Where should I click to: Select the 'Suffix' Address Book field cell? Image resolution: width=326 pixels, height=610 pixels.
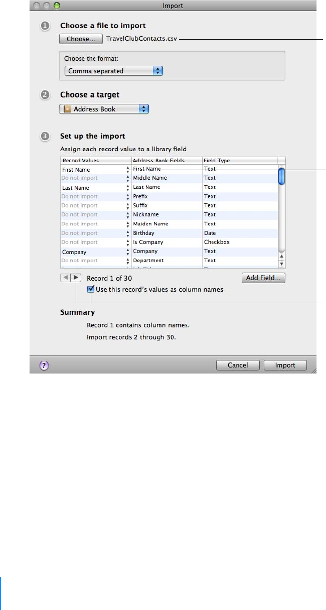point(167,205)
